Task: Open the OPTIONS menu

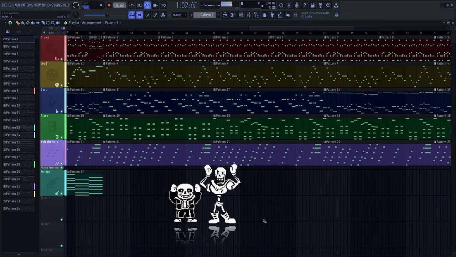Action: 47,5
